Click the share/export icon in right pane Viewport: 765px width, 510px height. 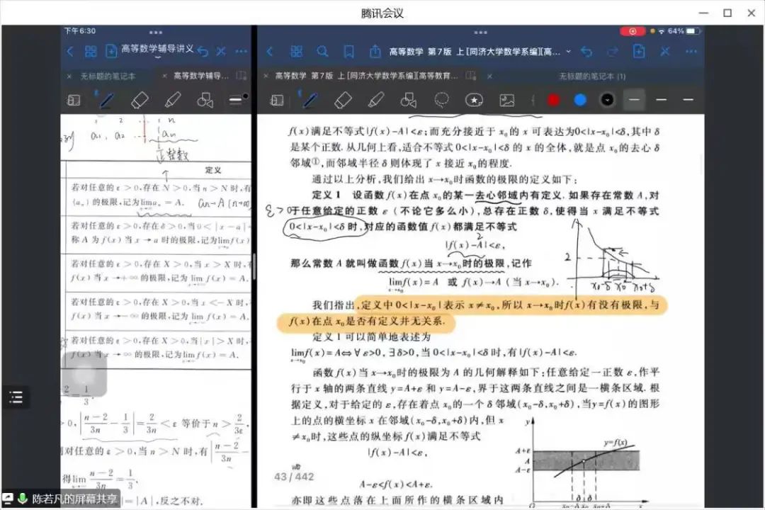[375, 52]
